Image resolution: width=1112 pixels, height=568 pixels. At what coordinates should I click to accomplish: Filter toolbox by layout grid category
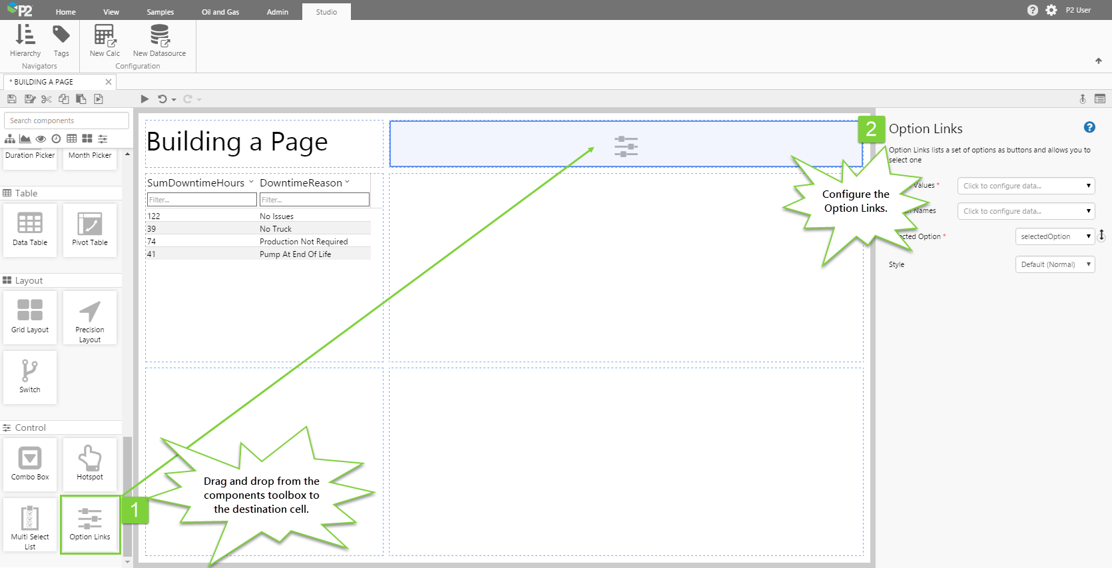coord(87,139)
